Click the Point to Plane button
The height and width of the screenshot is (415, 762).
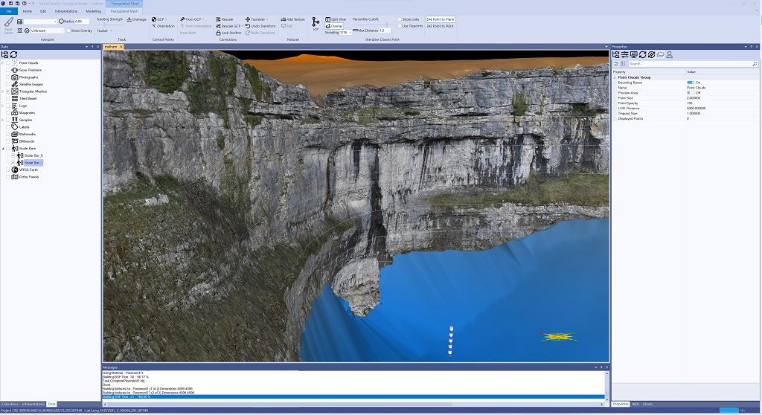pos(441,19)
